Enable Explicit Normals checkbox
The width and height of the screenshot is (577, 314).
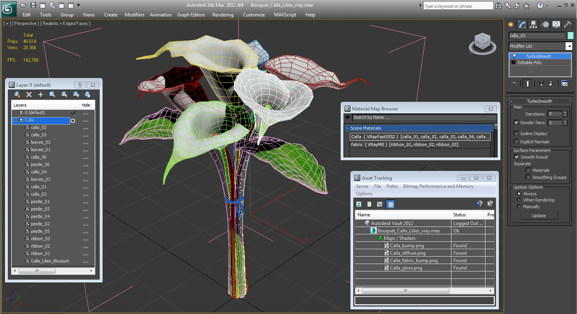(516, 142)
